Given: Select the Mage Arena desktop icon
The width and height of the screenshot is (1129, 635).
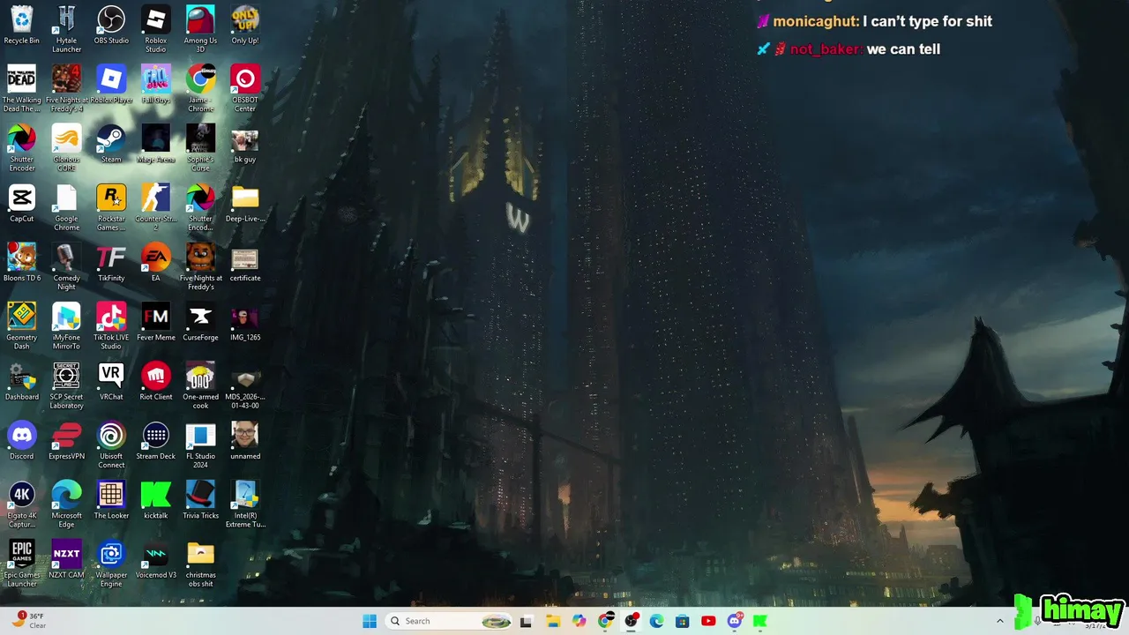Looking at the screenshot, I should click(x=156, y=143).
